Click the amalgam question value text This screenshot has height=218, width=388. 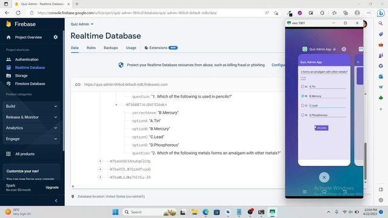click(x=216, y=153)
